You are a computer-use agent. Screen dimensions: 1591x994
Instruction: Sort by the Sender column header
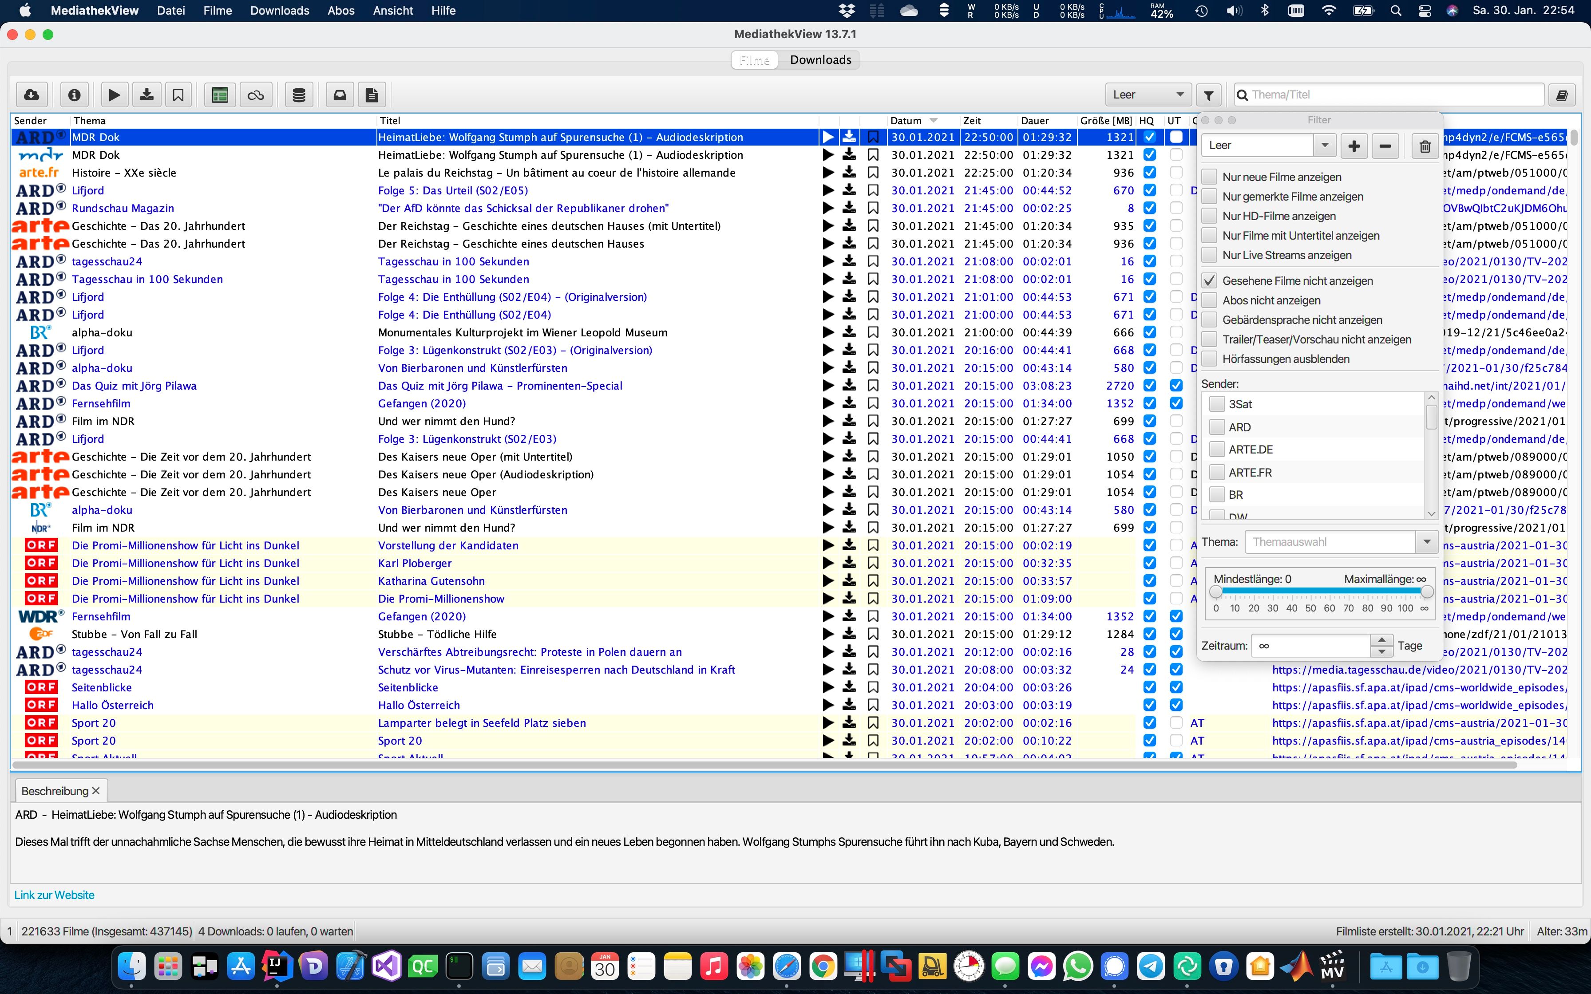point(40,121)
